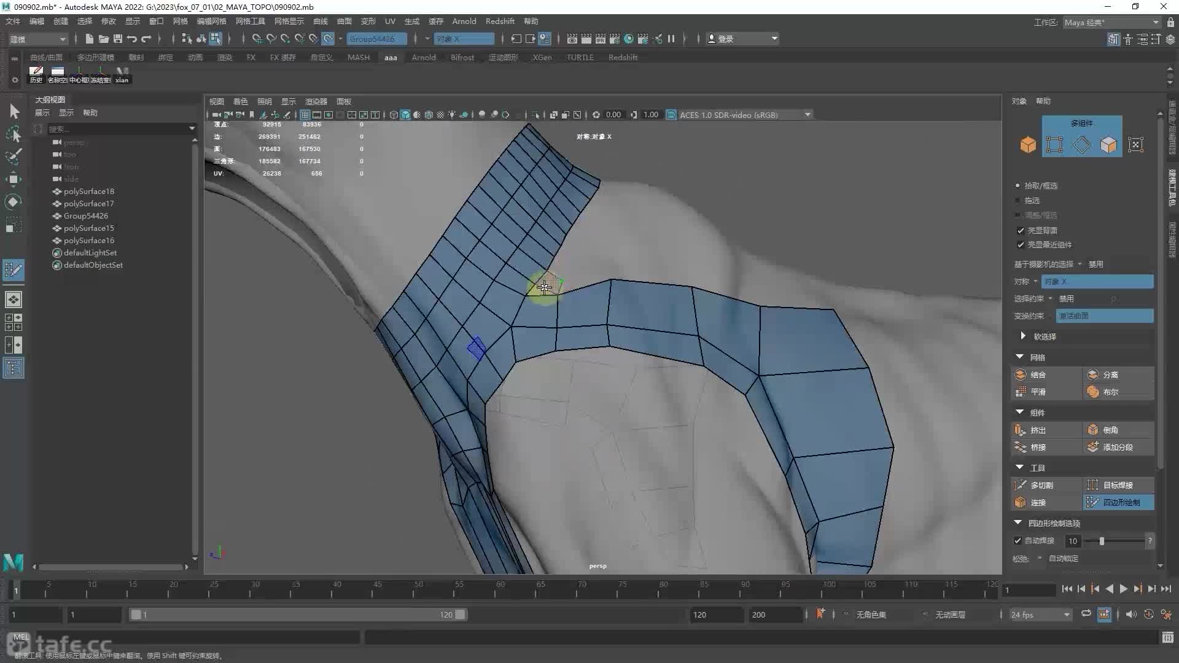Switch to the MASH shelf tab

tap(359, 57)
